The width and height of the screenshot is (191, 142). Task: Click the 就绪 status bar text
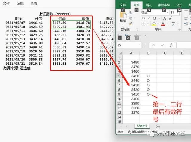coord(120,132)
